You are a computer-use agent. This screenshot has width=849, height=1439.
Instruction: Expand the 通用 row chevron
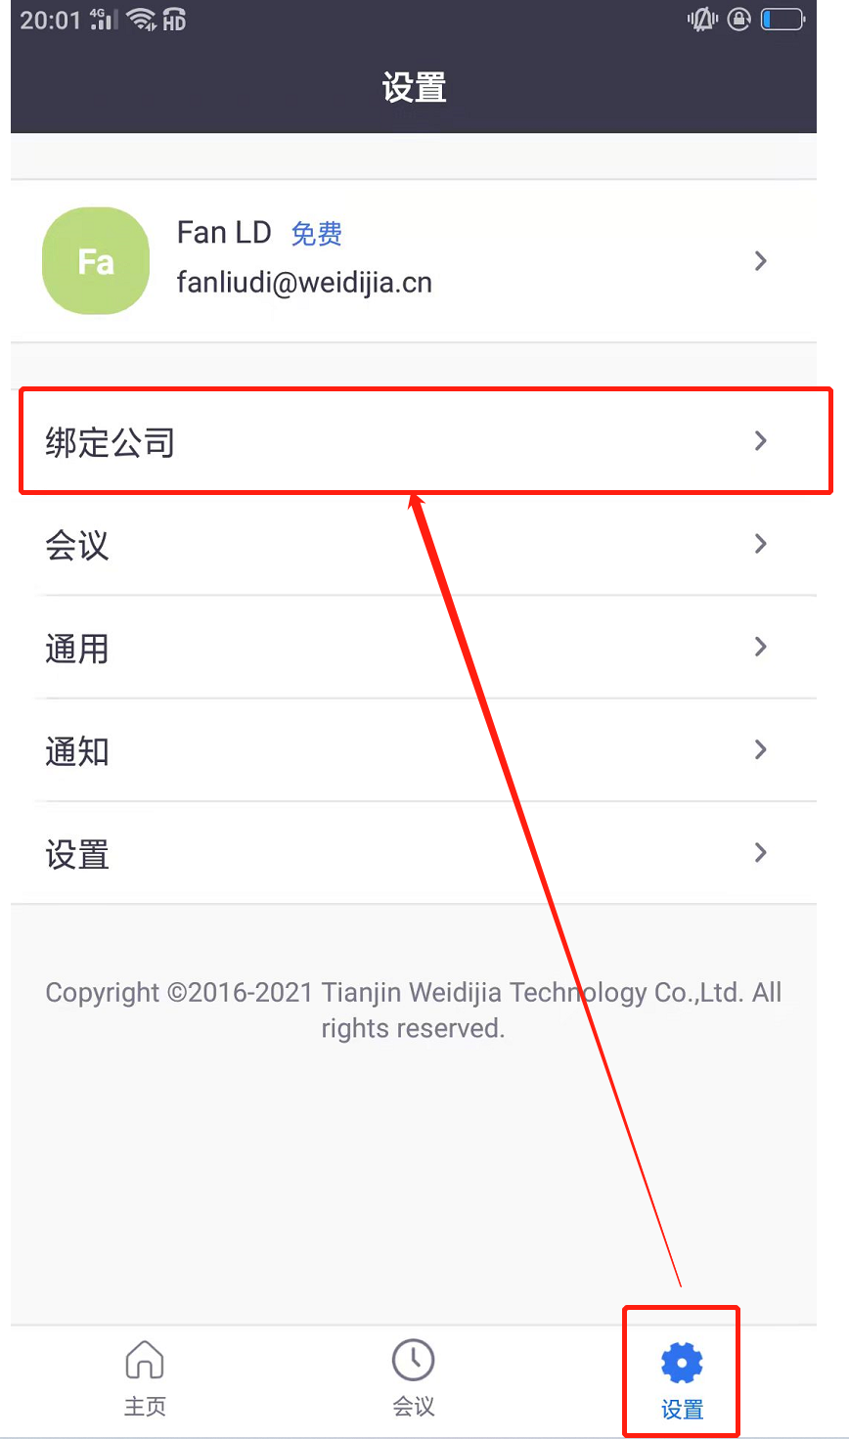pyautogui.click(x=761, y=647)
